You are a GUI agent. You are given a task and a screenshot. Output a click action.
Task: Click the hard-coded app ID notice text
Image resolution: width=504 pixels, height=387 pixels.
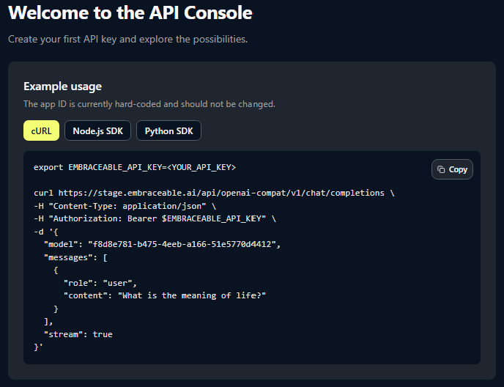(x=149, y=104)
